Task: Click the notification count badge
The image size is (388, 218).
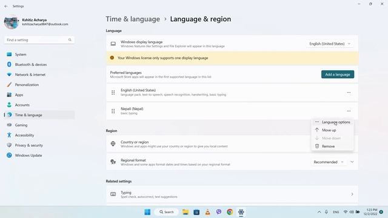Action: coord(381,212)
